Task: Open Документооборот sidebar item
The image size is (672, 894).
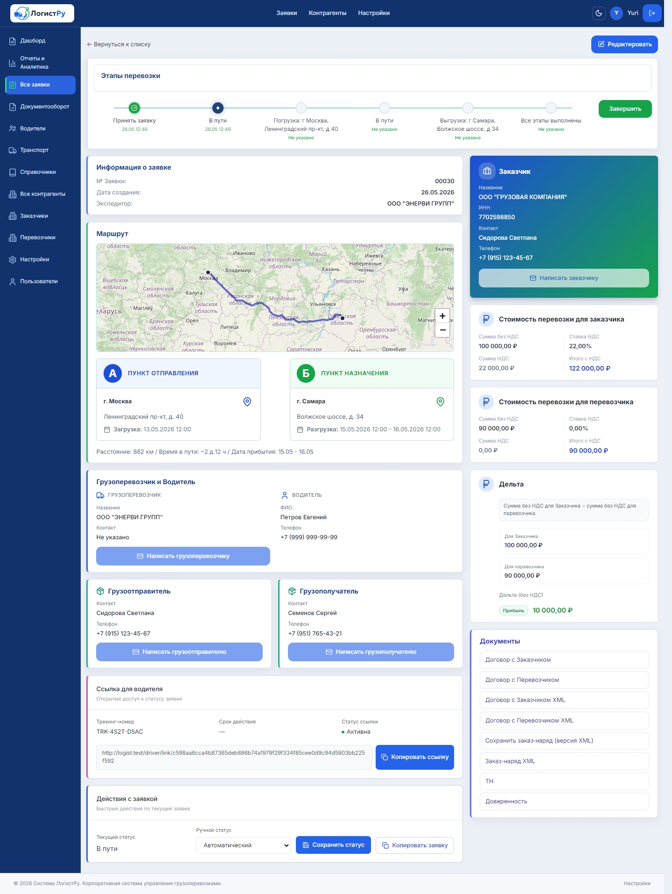Action: pos(40,107)
